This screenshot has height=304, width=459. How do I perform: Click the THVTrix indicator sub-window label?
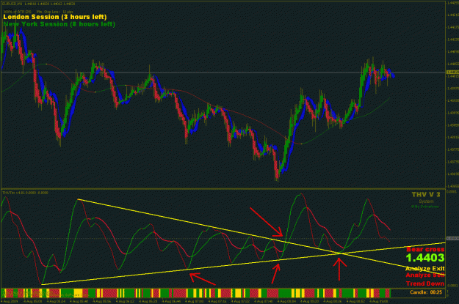(25, 193)
